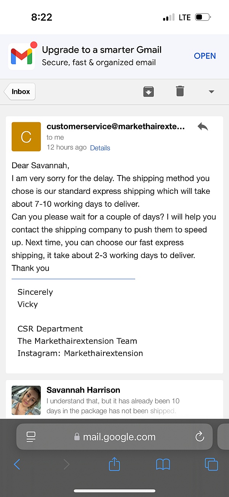Tap the mail.google.com address field
This screenshot has width=229, height=497.
114,437
